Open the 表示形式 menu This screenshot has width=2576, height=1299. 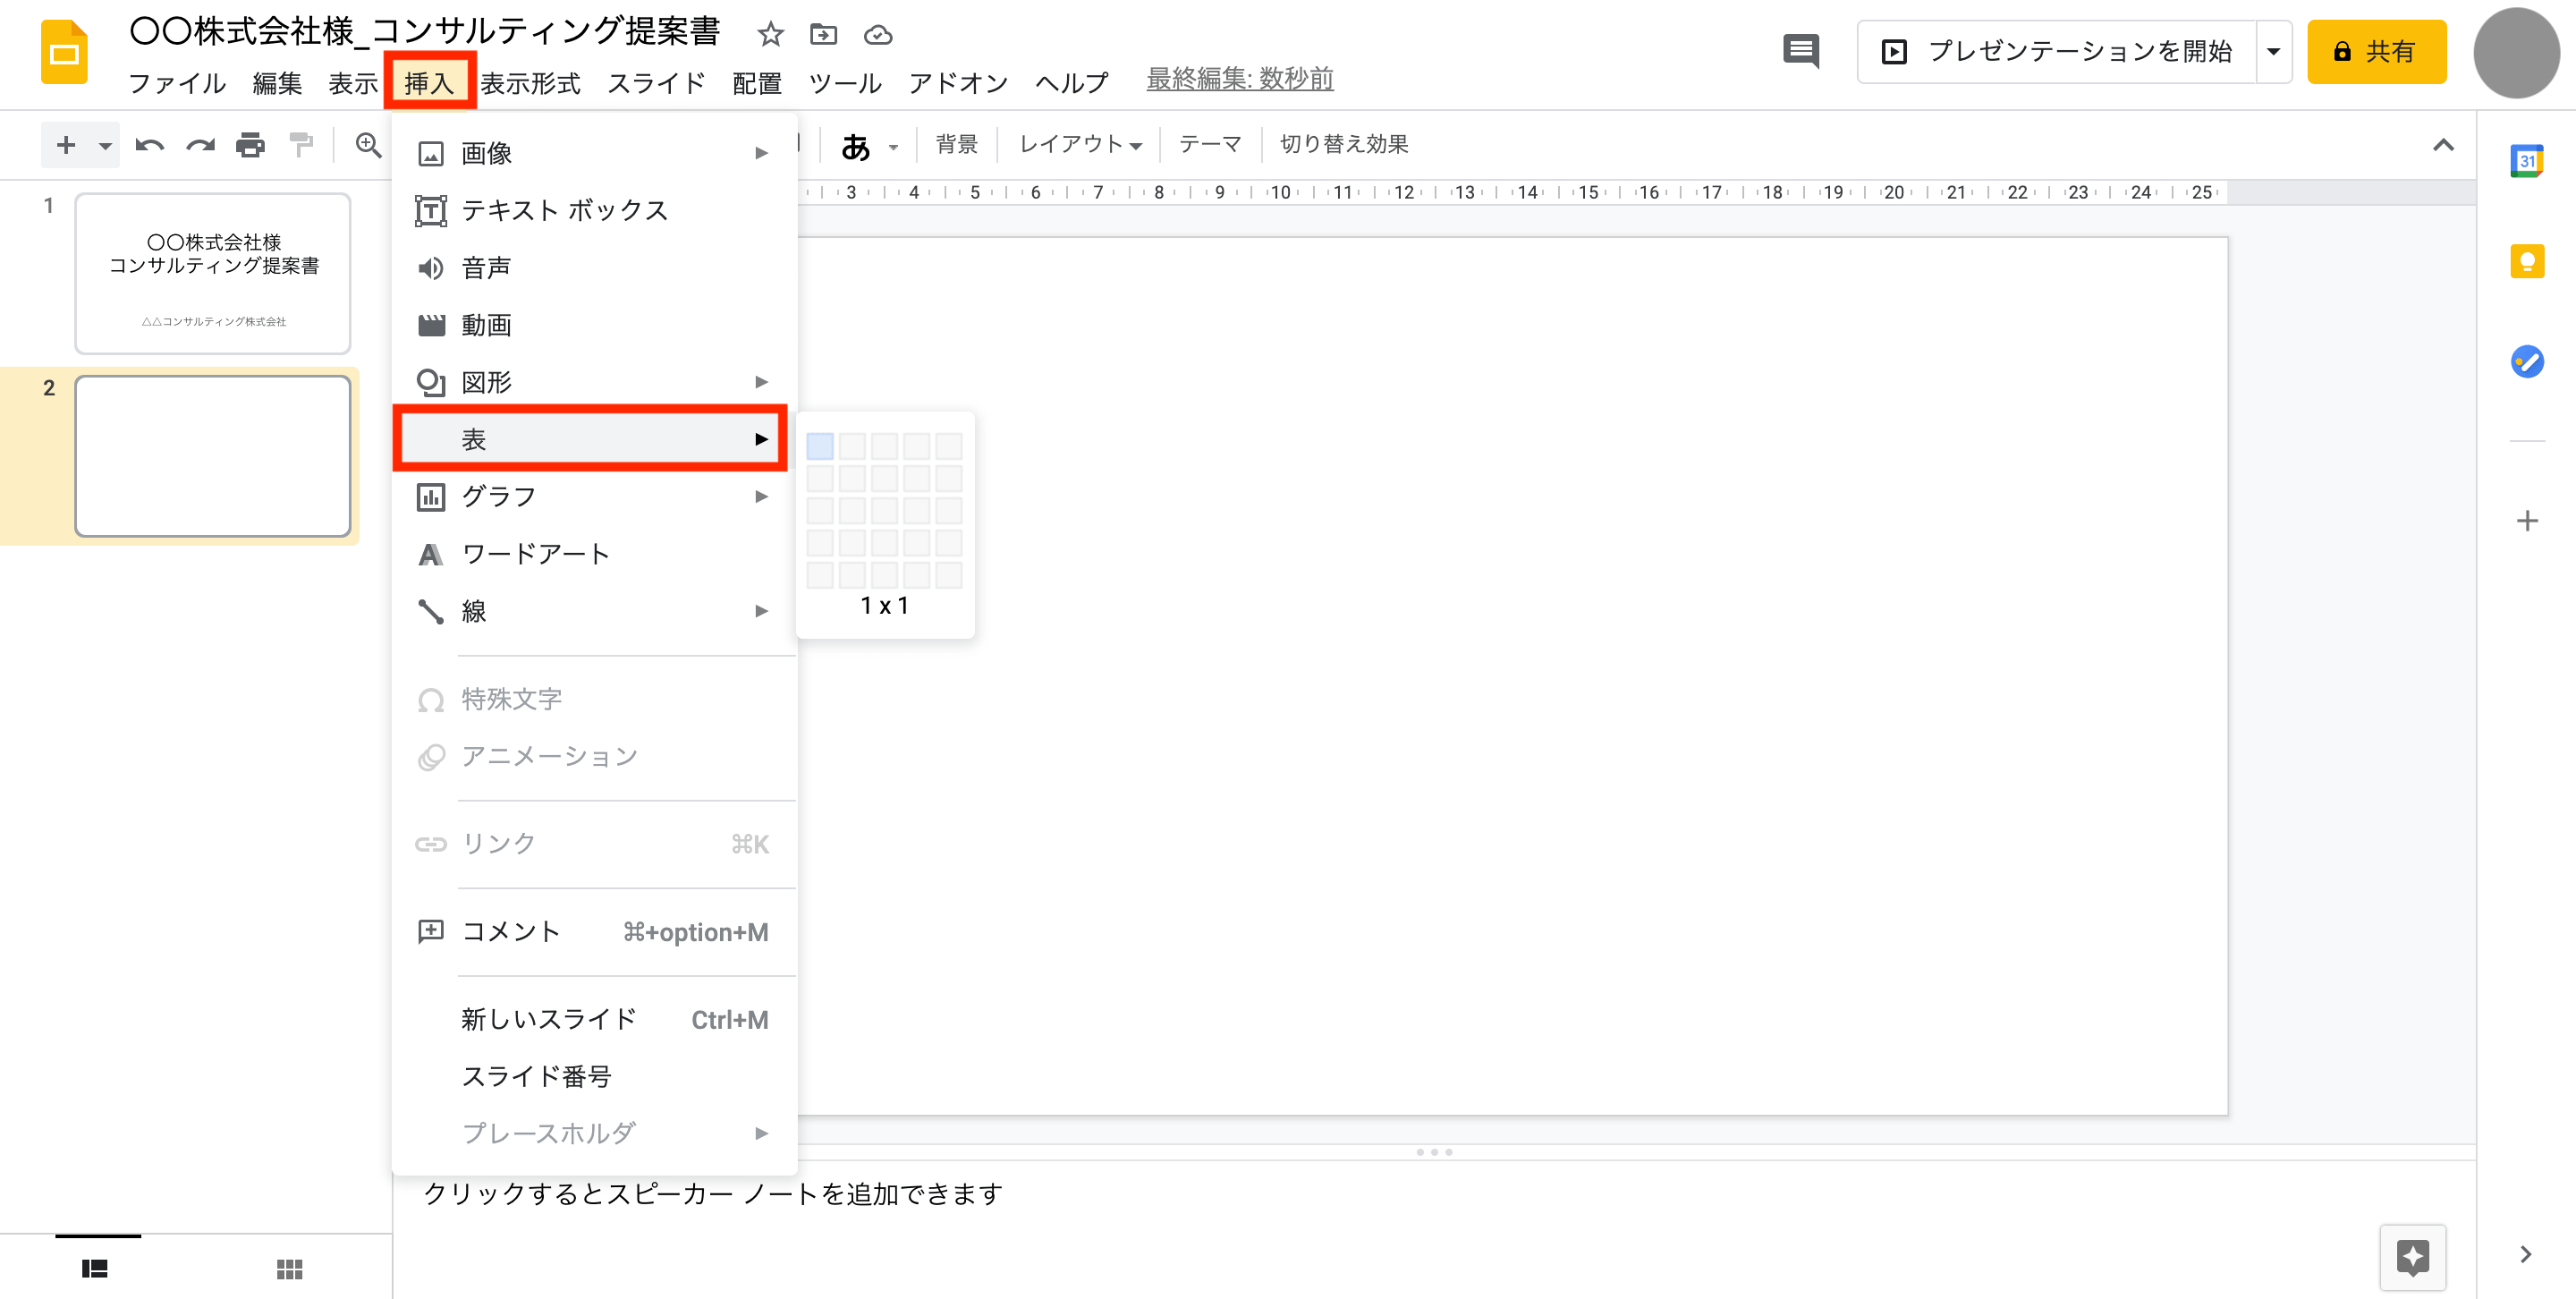pos(530,83)
